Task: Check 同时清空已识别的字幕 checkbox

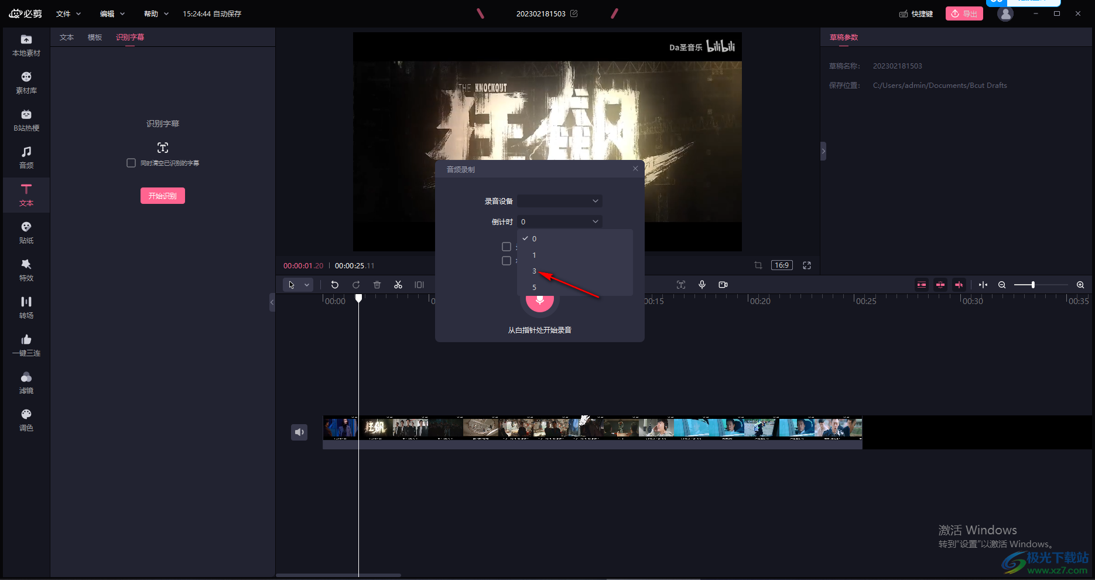Action: tap(131, 163)
